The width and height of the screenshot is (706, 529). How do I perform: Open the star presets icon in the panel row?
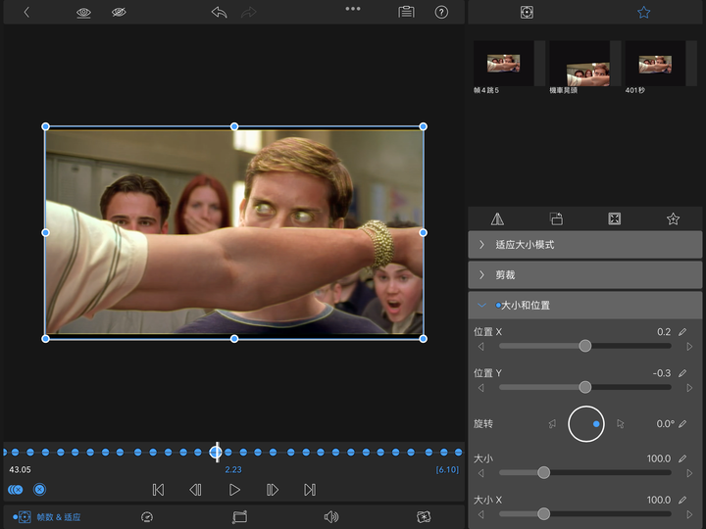[673, 219]
